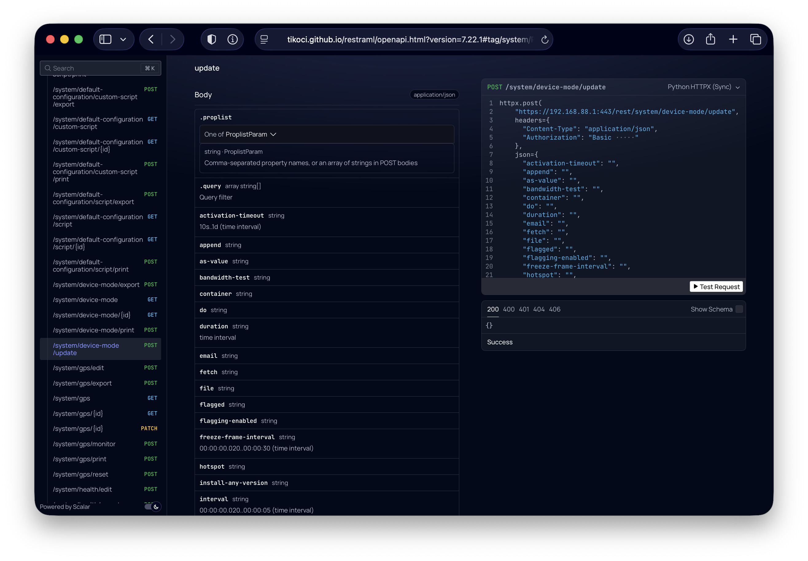Open /system/device-mode/{id} GET endpoint
Viewport: 808px width, 561px height.
[x=101, y=315]
